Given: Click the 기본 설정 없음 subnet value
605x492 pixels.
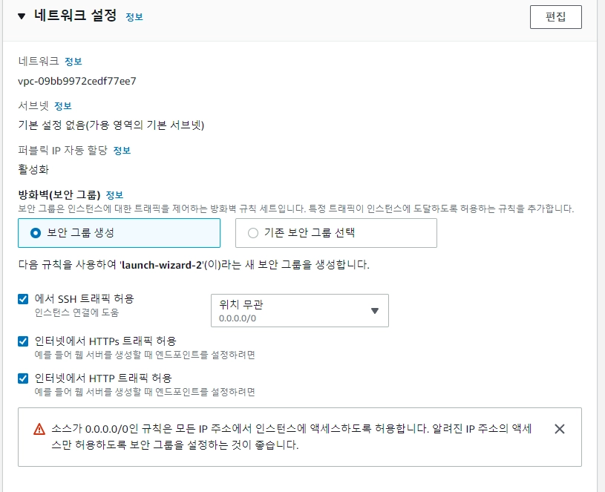Looking at the screenshot, I should point(111,125).
